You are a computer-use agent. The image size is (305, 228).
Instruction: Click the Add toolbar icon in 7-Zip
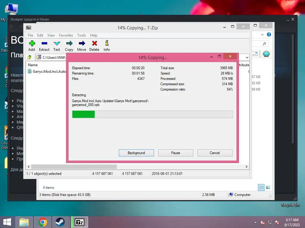pyautogui.click(x=32, y=46)
